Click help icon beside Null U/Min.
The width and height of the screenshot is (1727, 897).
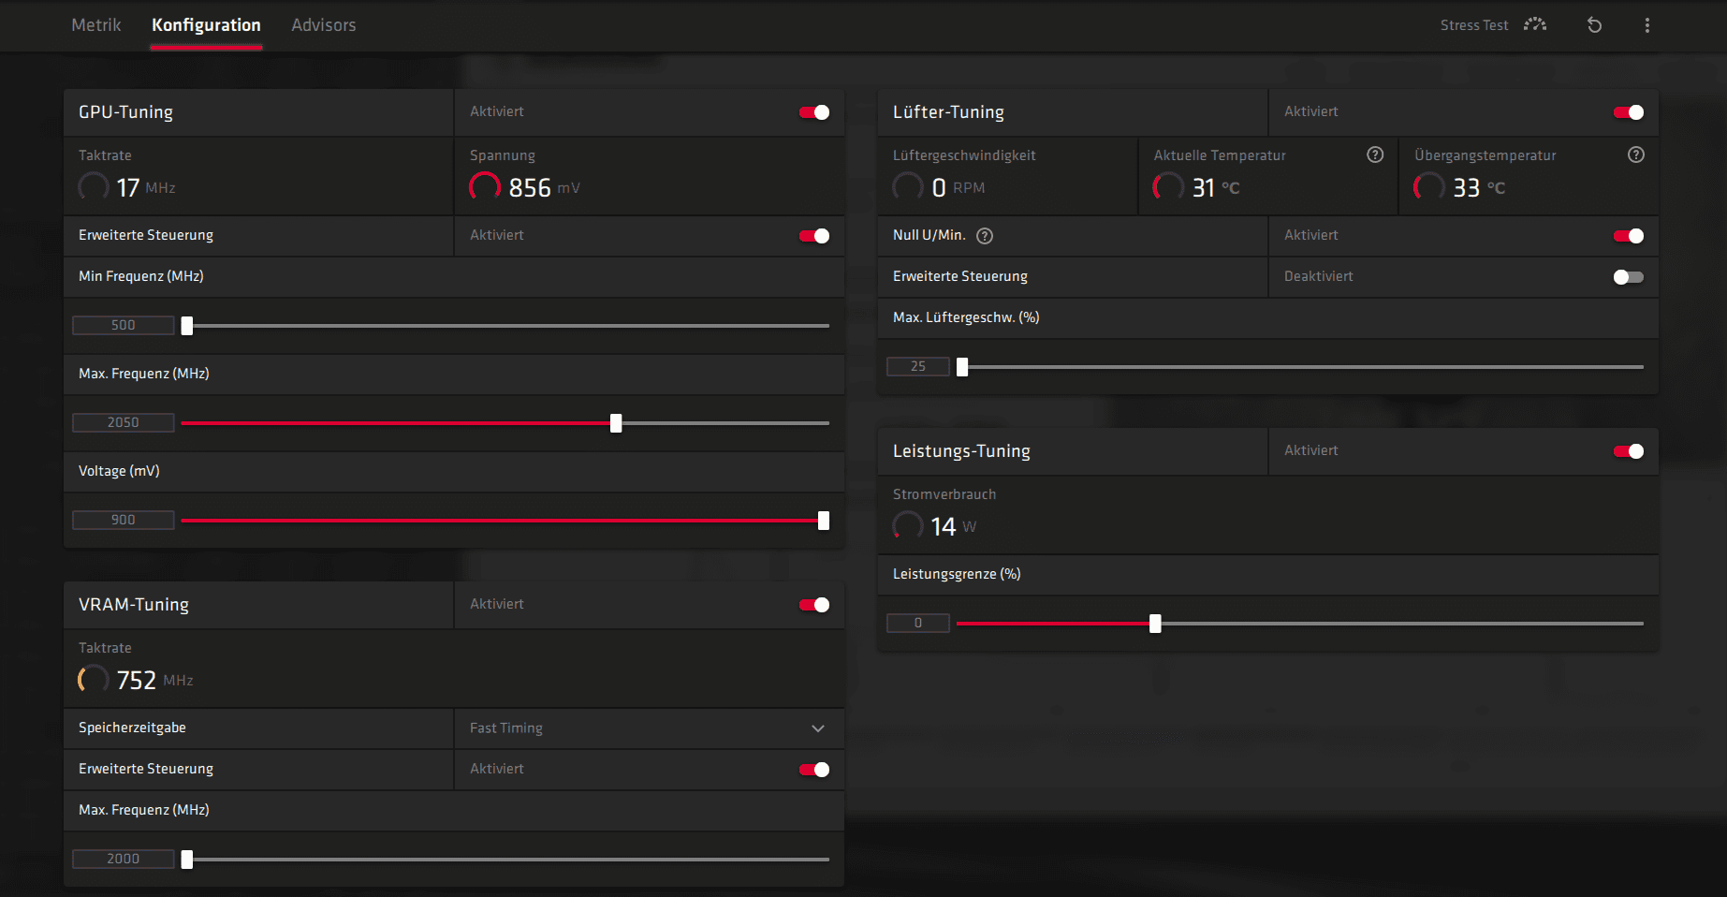[x=985, y=236]
